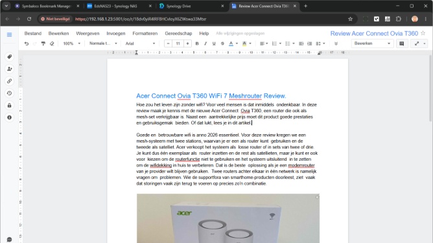Viewport: 433px width, 243px height.
Task: Open paragraph style Normale tekst dropdown
Action: (103, 43)
